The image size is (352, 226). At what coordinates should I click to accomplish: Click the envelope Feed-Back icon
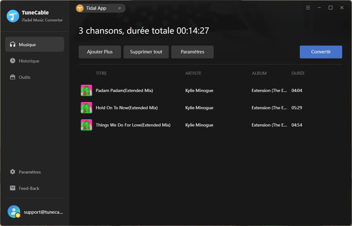13,188
